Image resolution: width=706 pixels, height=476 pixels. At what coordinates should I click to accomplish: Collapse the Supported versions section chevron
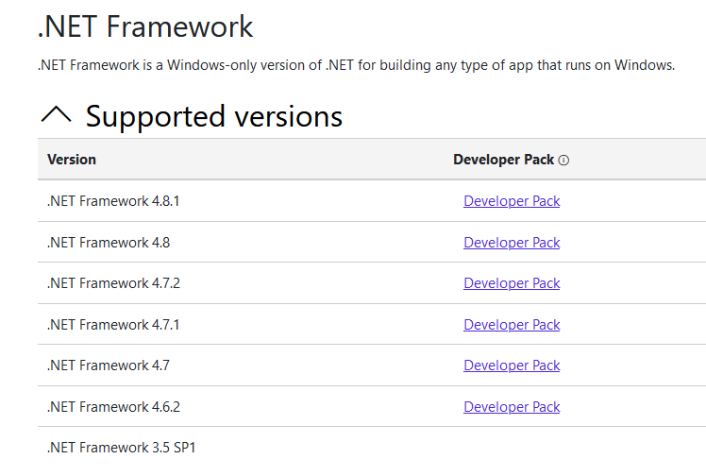[x=56, y=114]
